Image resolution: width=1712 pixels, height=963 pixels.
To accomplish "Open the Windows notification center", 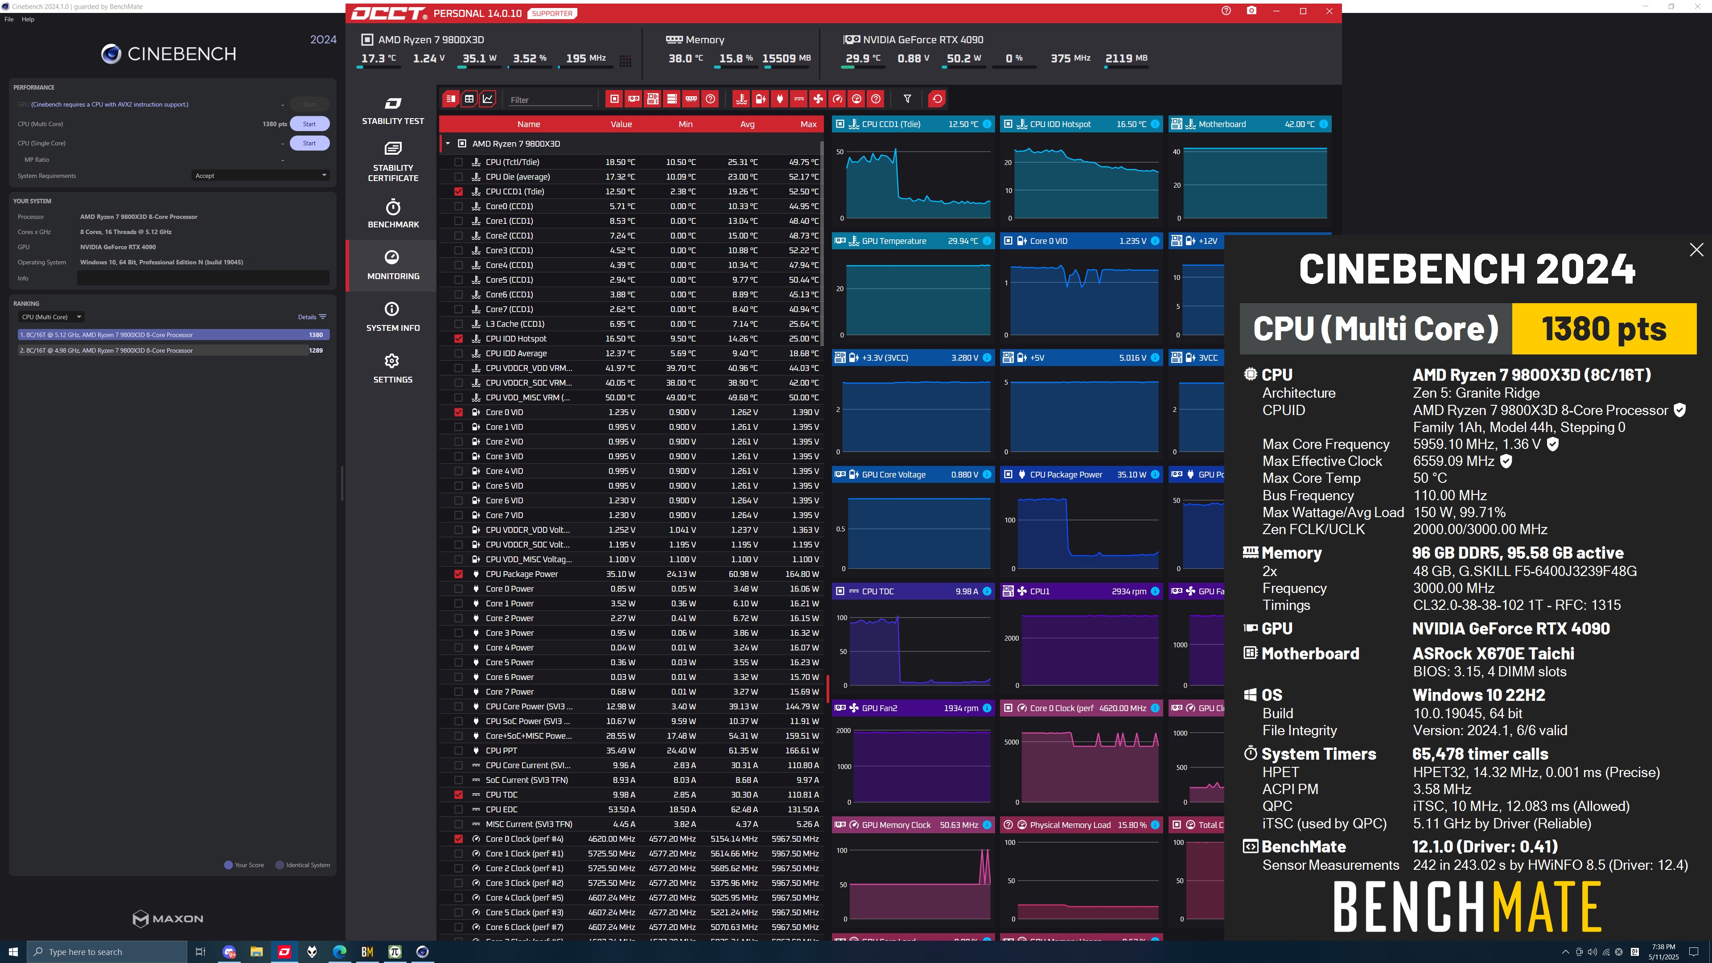I will pos(1694,952).
